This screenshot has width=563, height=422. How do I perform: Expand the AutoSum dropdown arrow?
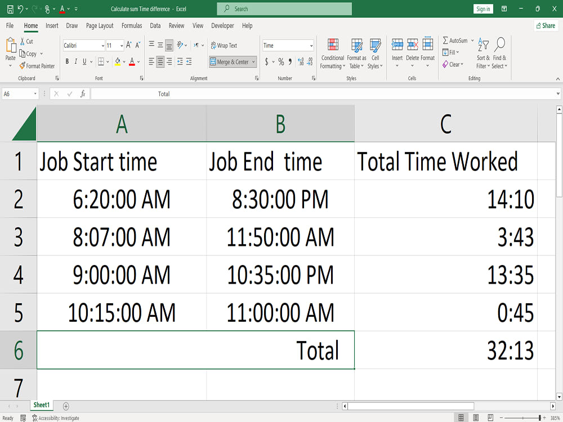[472, 41]
